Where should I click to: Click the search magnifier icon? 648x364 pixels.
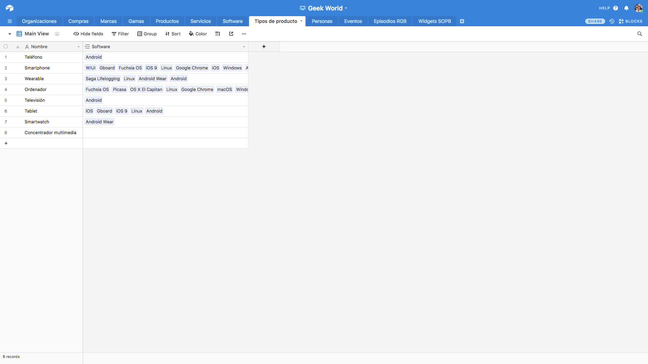pos(640,34)
